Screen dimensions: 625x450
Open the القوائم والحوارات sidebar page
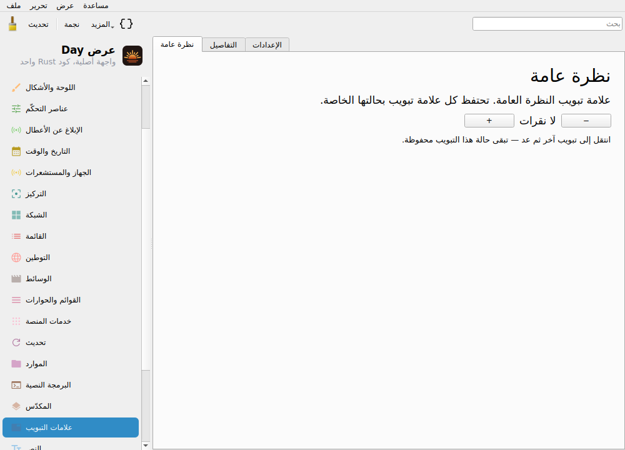point(71,300)
